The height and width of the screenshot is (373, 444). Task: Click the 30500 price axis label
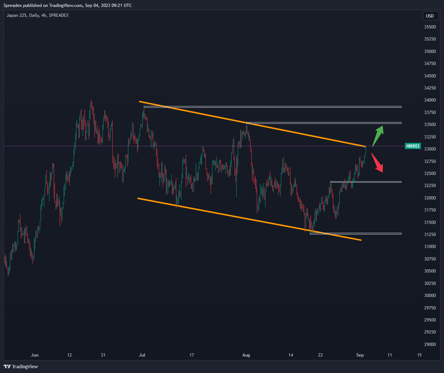[430, 271]
